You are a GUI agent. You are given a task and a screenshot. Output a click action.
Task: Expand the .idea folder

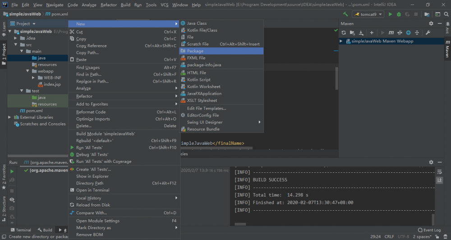pyautogui.click(x=16, y=38)
